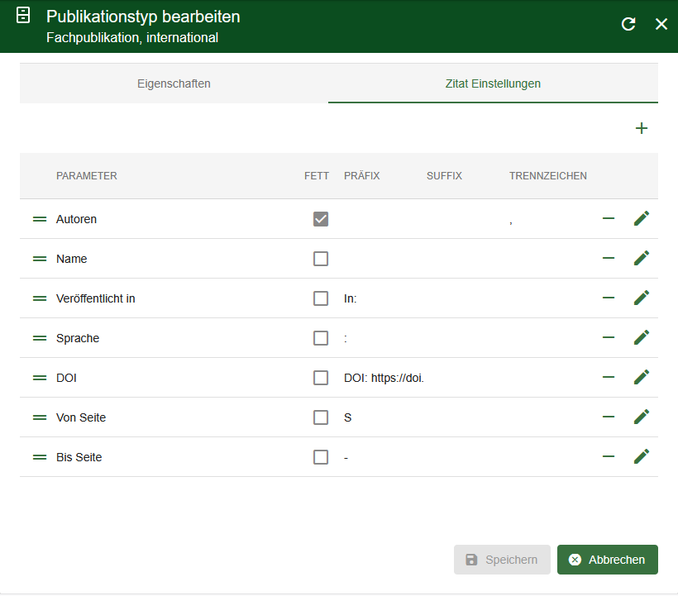Image resolution: width=678 pixels, height=596 pixels.
Task: Edit the DOI parameter row
Action: coord(641,377)
